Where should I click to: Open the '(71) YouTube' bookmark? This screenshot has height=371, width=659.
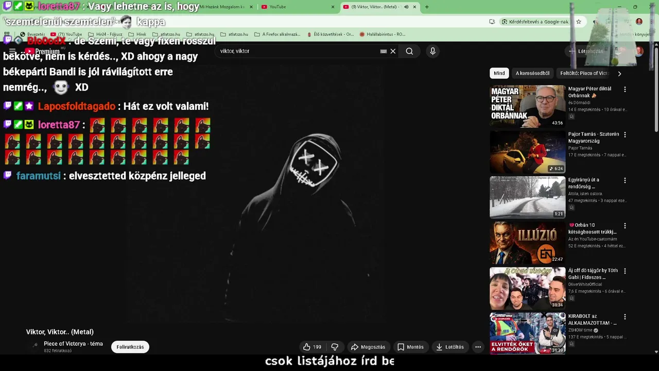click(x=66, y=34)
